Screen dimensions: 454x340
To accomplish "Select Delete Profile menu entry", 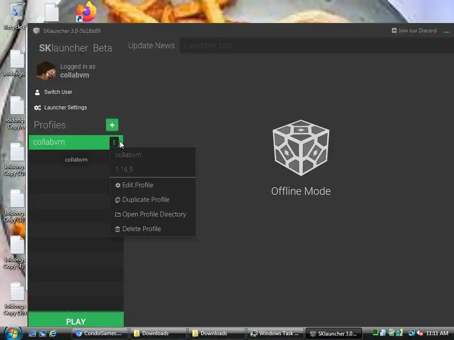I will [x=153, y=229].
